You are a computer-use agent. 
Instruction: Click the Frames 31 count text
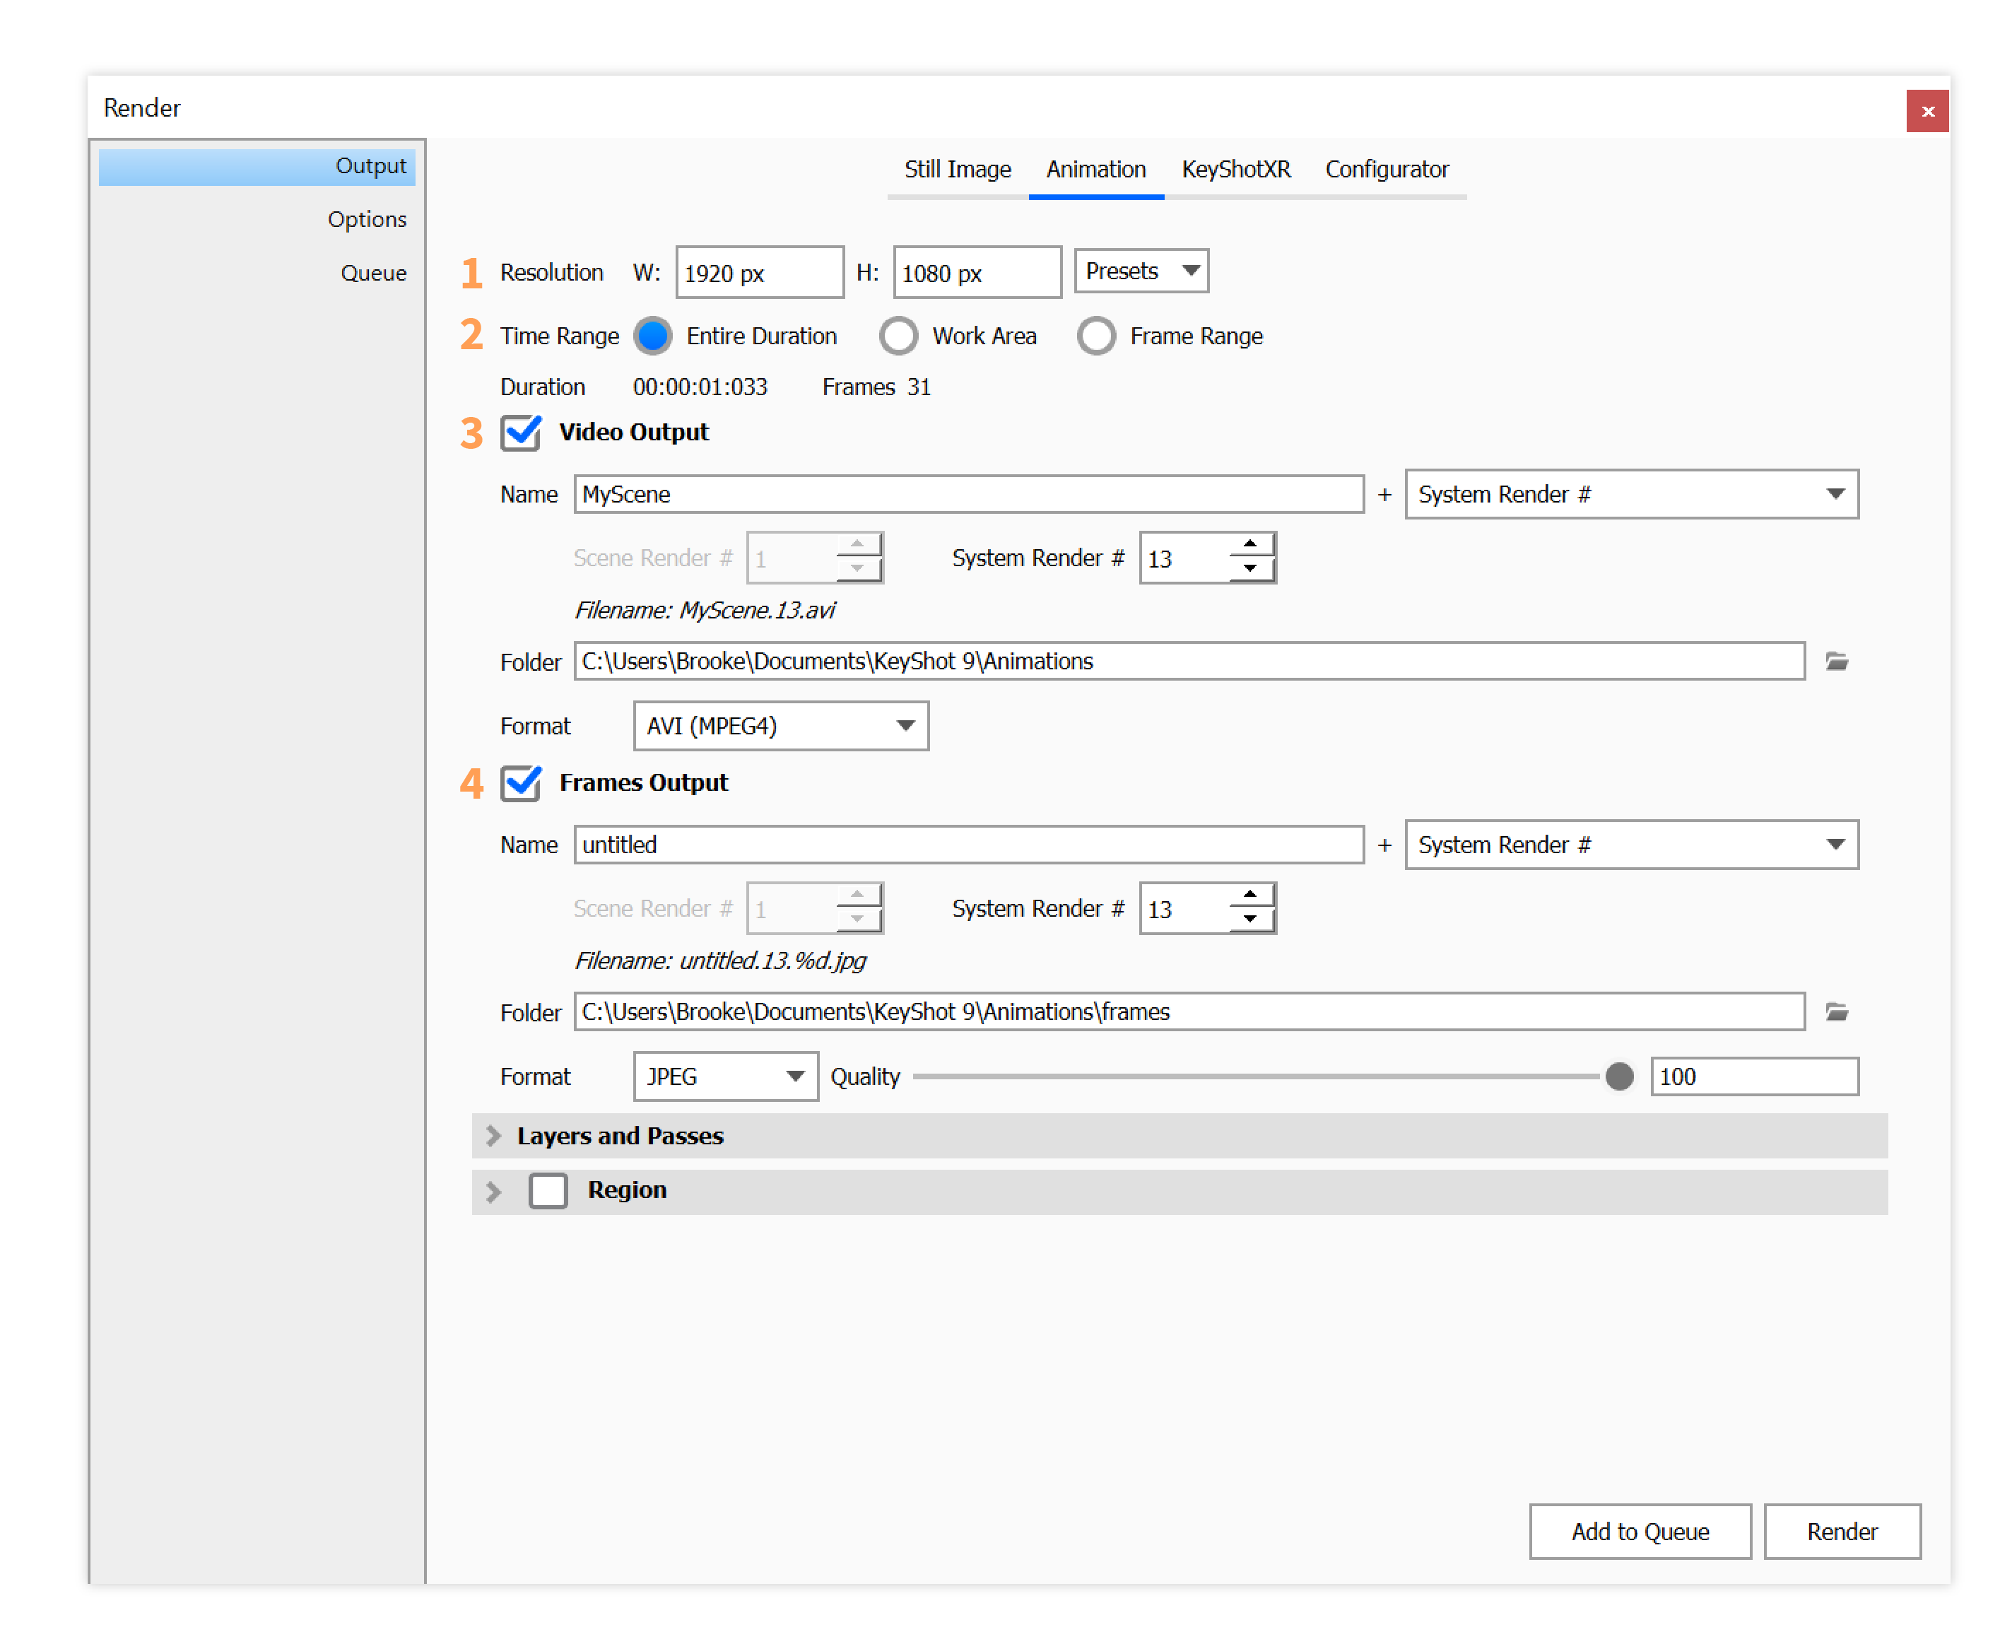[876, 387]
